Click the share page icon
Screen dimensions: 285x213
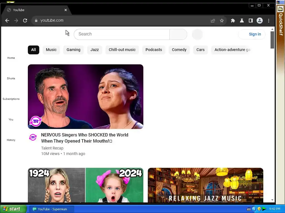point(213,21)
